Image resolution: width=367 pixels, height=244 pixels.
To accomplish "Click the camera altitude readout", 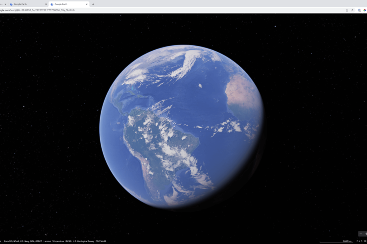I will pyautogui.click(x=361, y=241).
